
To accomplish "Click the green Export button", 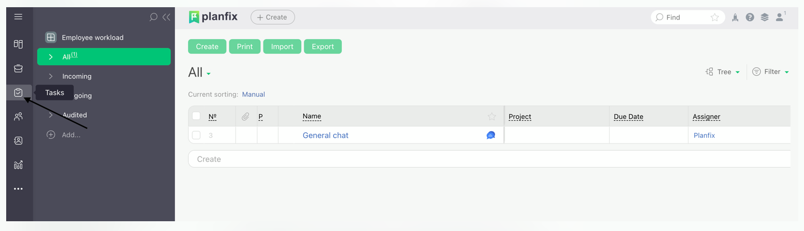I will pos(323,46).
